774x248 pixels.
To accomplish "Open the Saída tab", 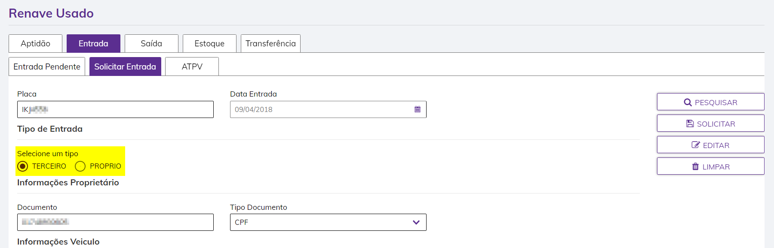I will pyautogui.click(x=151, y=43).
